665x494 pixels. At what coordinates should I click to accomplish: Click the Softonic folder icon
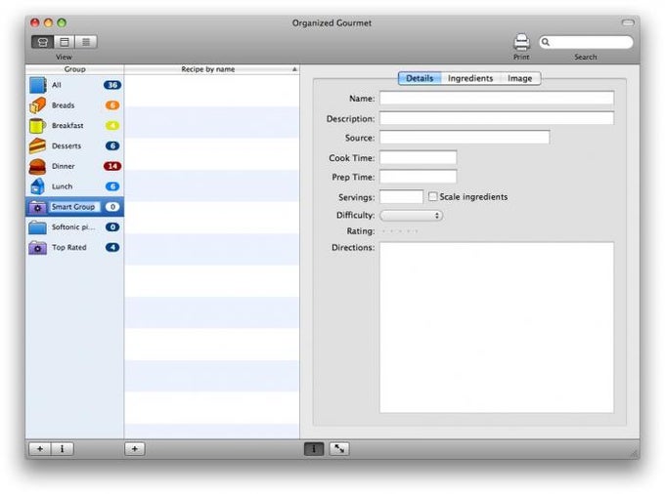pos(38,227)
